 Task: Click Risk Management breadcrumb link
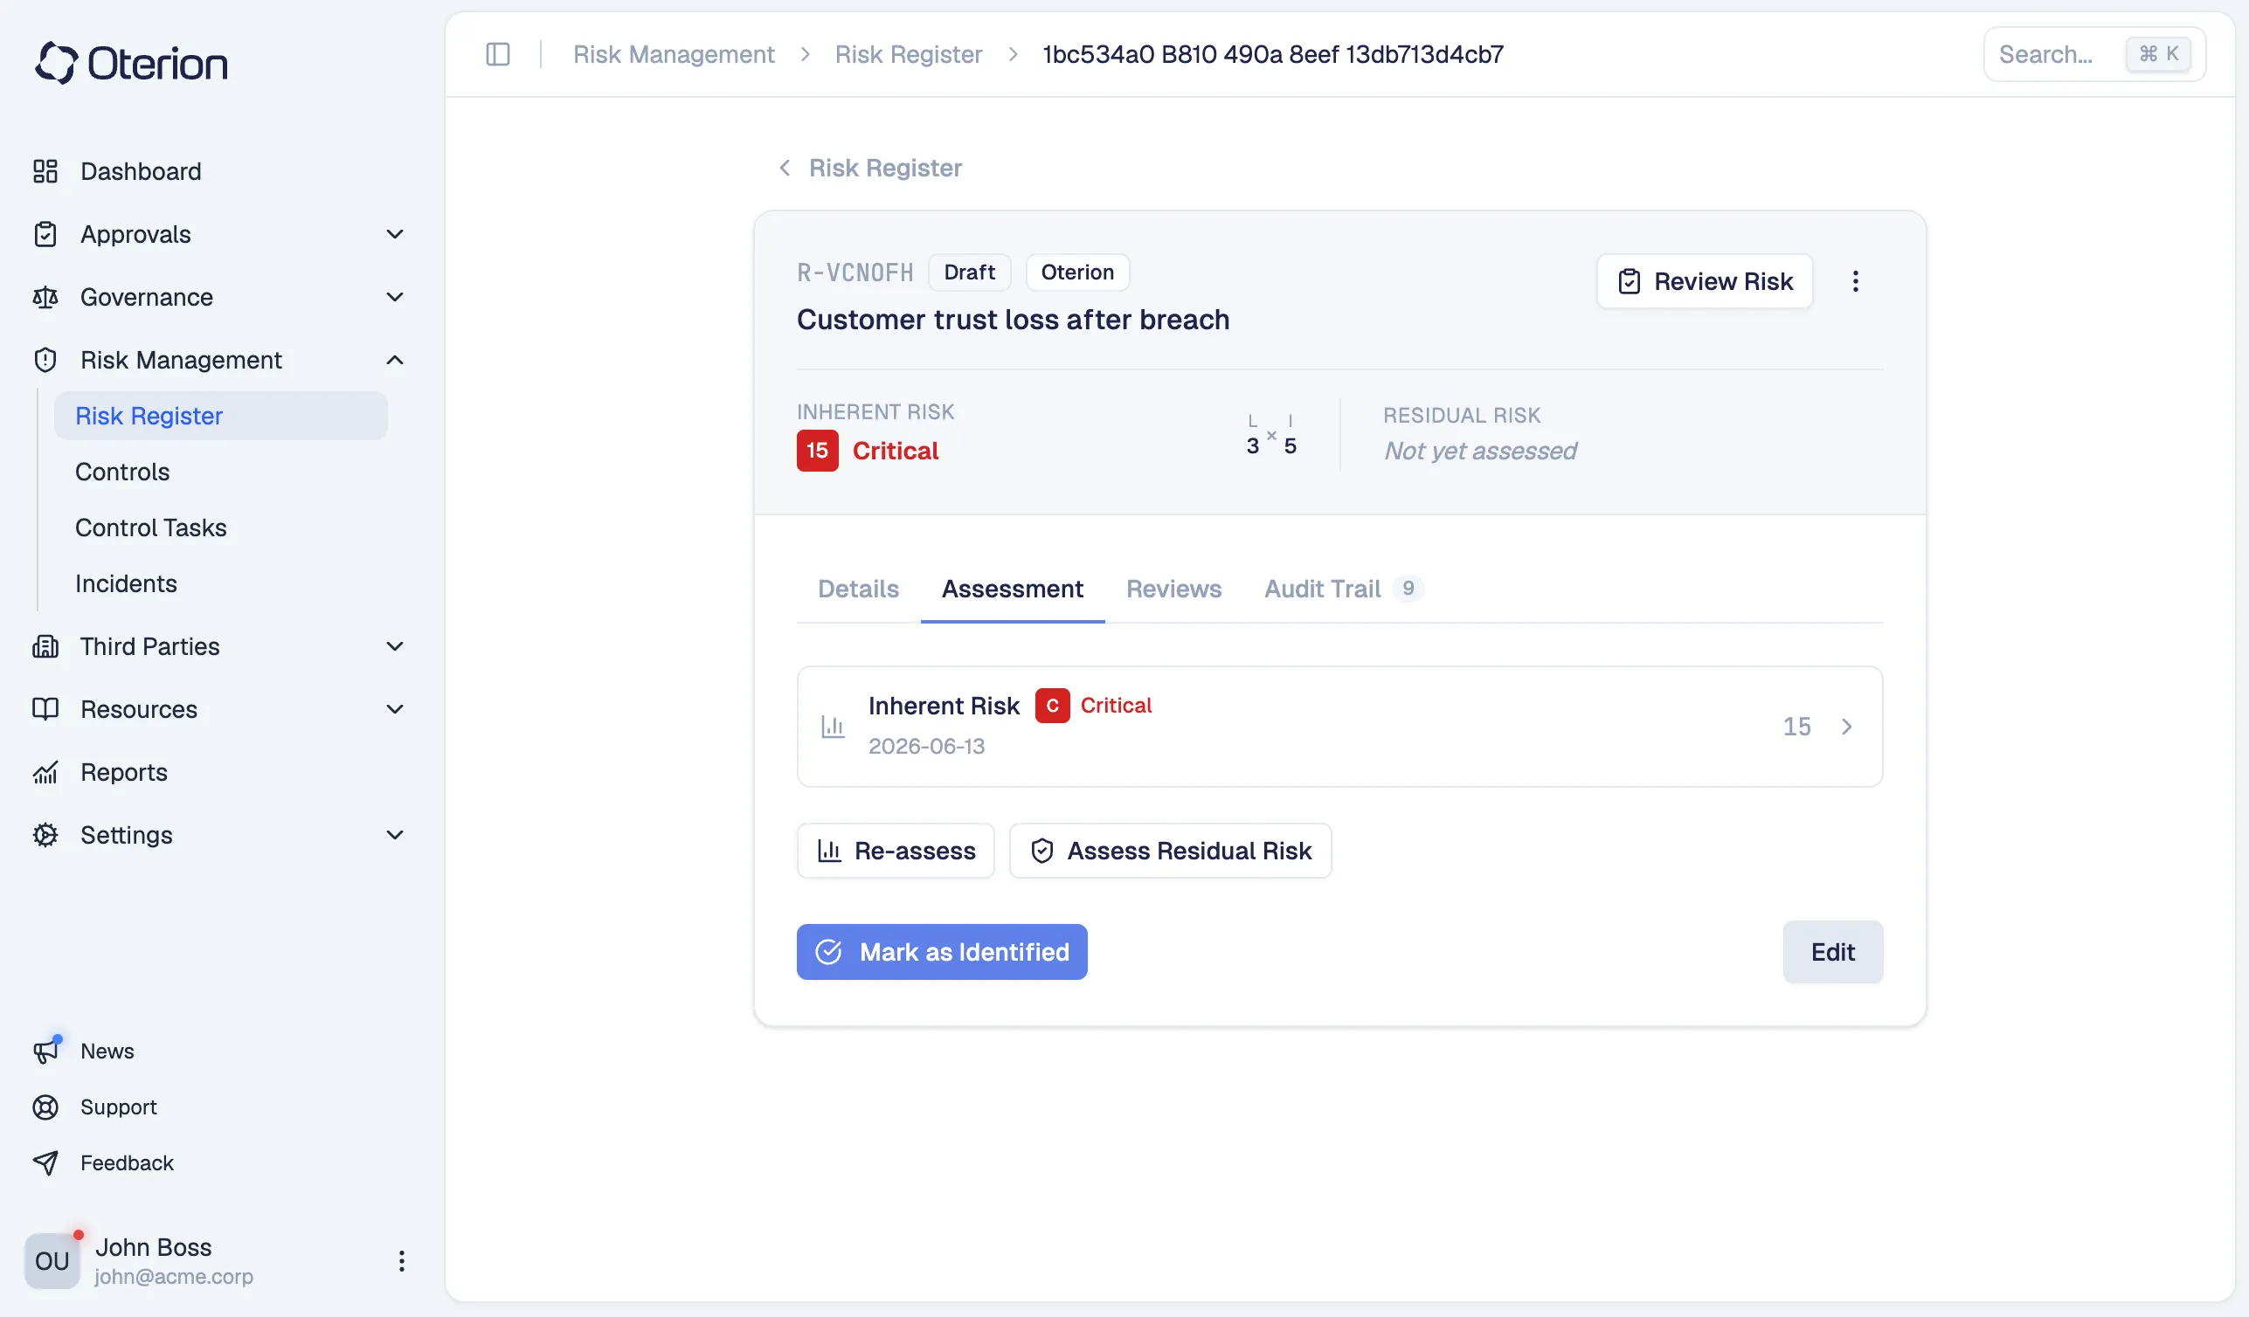tap(673, 54)
